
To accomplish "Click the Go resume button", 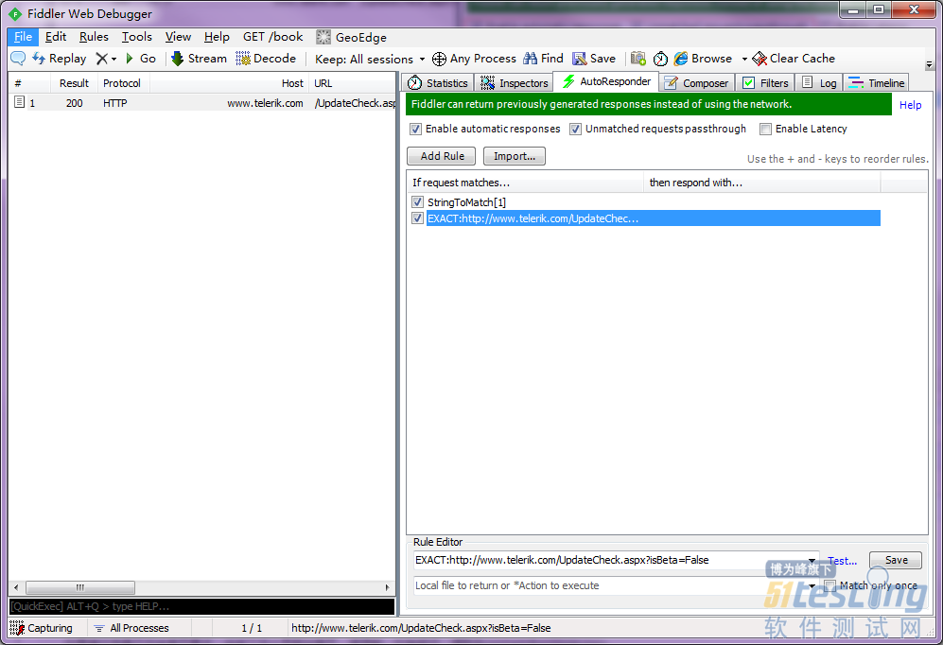I will [141, 59].
